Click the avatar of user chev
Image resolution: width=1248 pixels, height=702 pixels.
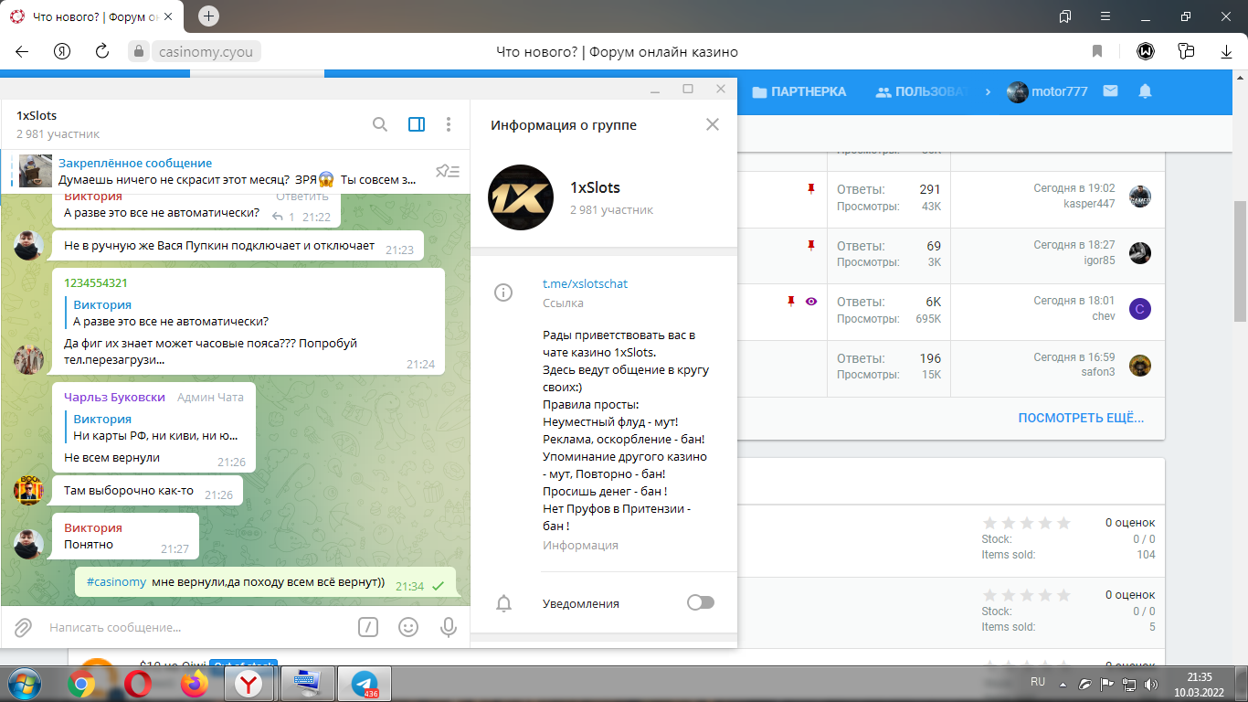click(x=1139, y=309)
